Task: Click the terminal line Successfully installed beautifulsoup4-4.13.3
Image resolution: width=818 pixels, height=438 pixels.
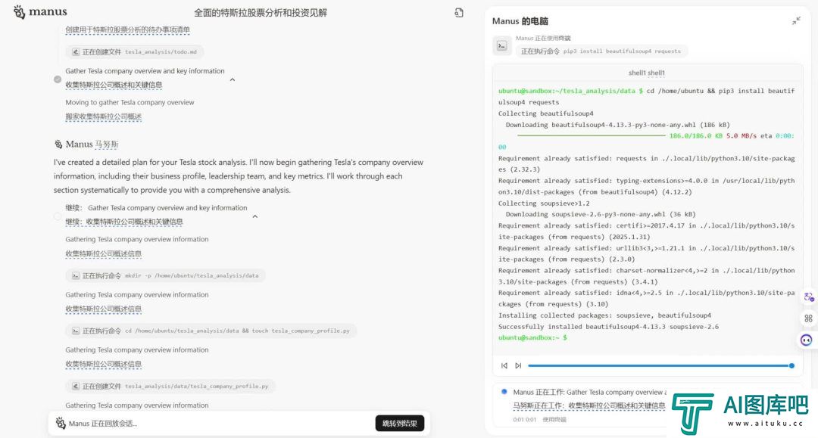Action: coord(608,327)
